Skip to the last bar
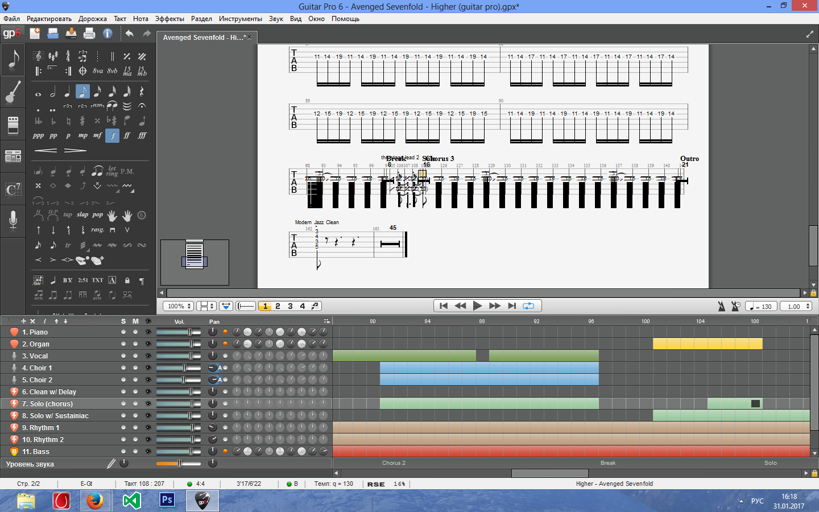Screen dimensions: 819x512 (x=512, y=305)
